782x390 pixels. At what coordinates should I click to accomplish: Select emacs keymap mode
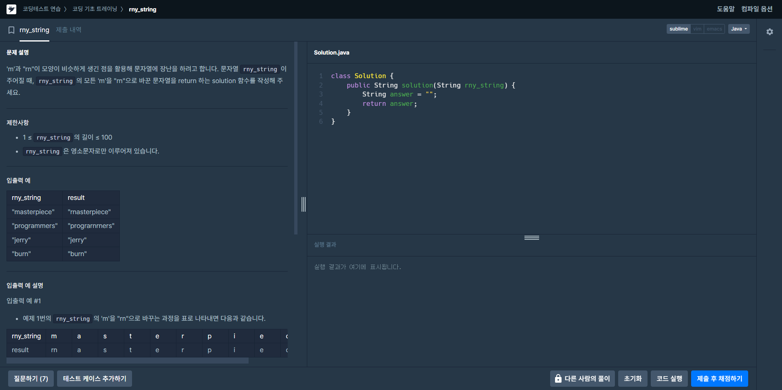point(714,29)
